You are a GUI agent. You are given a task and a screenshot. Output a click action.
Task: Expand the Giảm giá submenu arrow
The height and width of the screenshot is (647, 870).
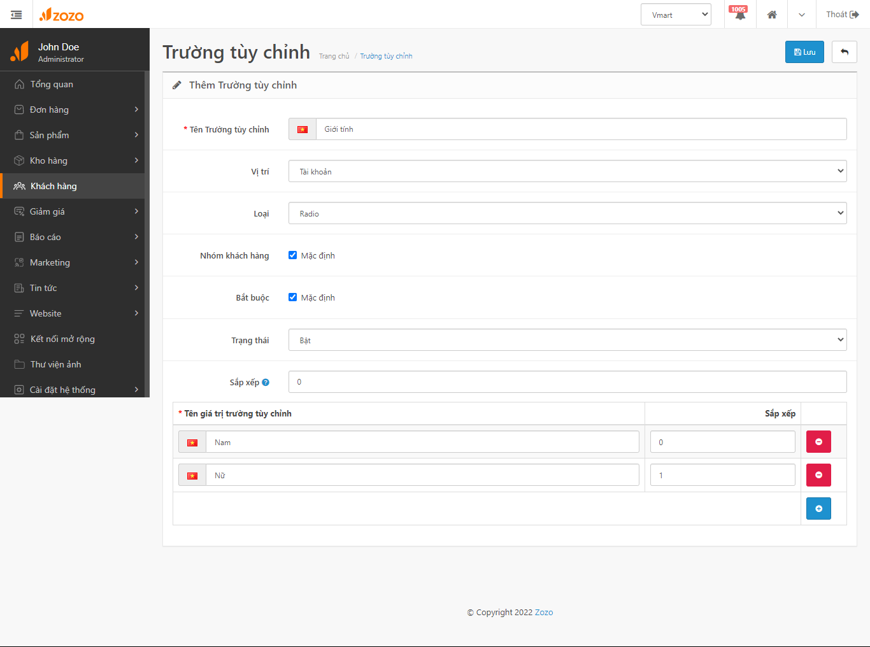coord(136,211)
